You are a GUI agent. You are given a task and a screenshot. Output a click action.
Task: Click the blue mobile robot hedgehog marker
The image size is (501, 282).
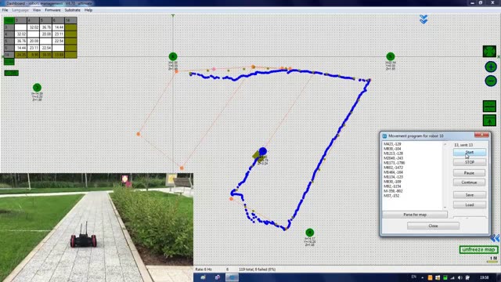click(263, 151)
